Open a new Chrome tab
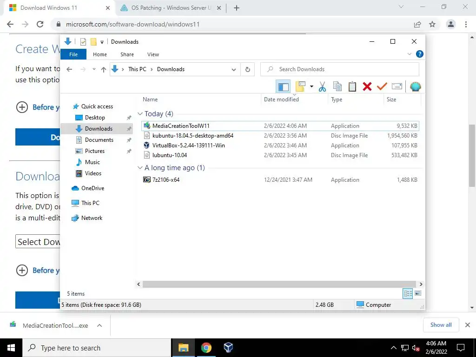 pyautogui.click(x=237, y=8)
